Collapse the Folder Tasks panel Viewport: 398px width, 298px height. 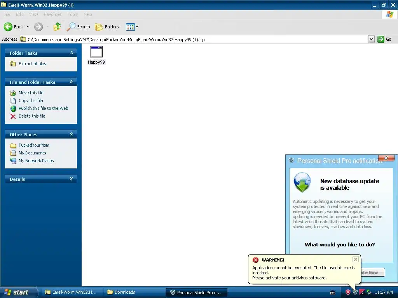pyautogui.click(x=72, y=53)
